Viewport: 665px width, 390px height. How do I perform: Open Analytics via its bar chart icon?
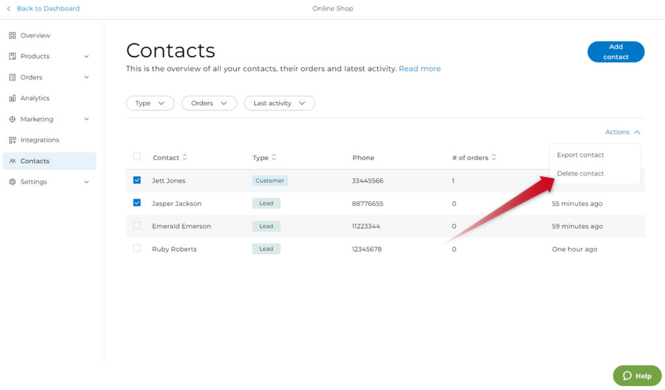12,98
